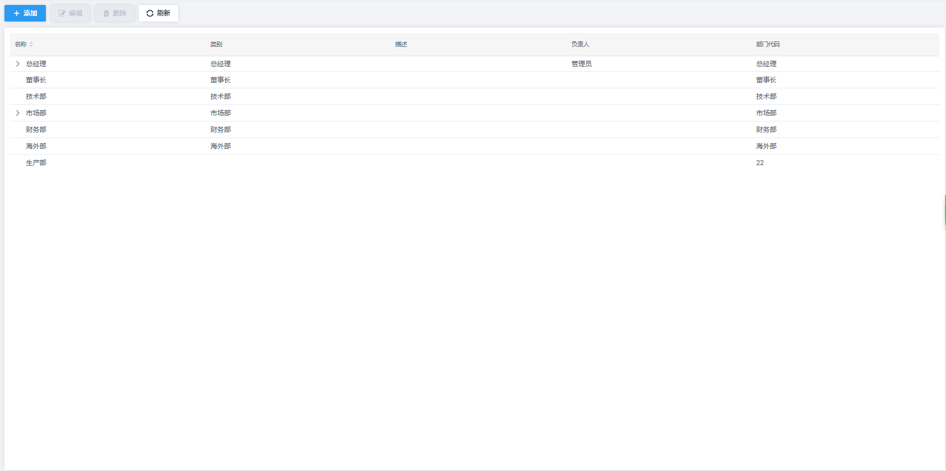Sort table by the 名称 column sort icon
Viewport: 946px width, 471px height.
(x=31, y=44)
